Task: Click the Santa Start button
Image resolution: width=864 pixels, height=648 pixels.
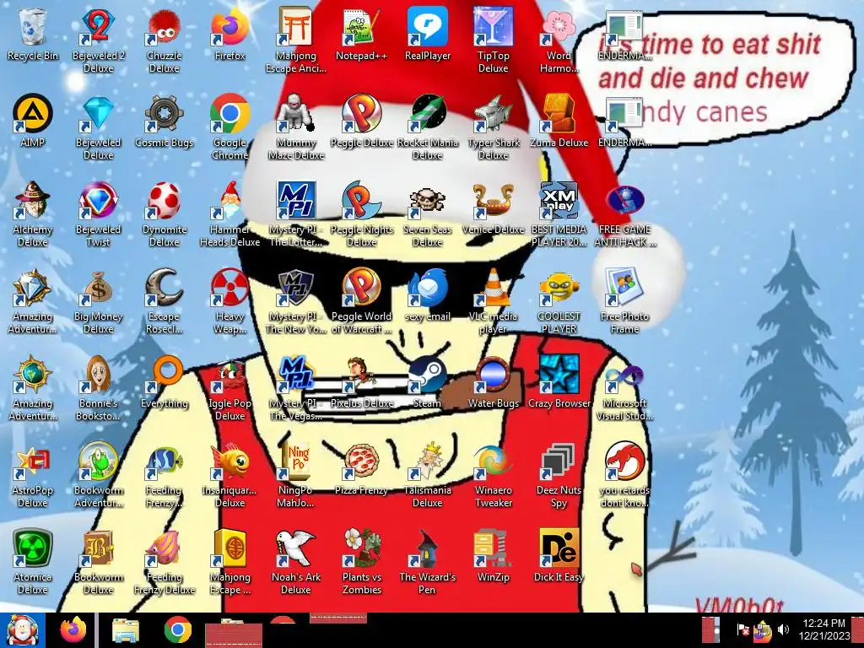Action: point(22,629)
